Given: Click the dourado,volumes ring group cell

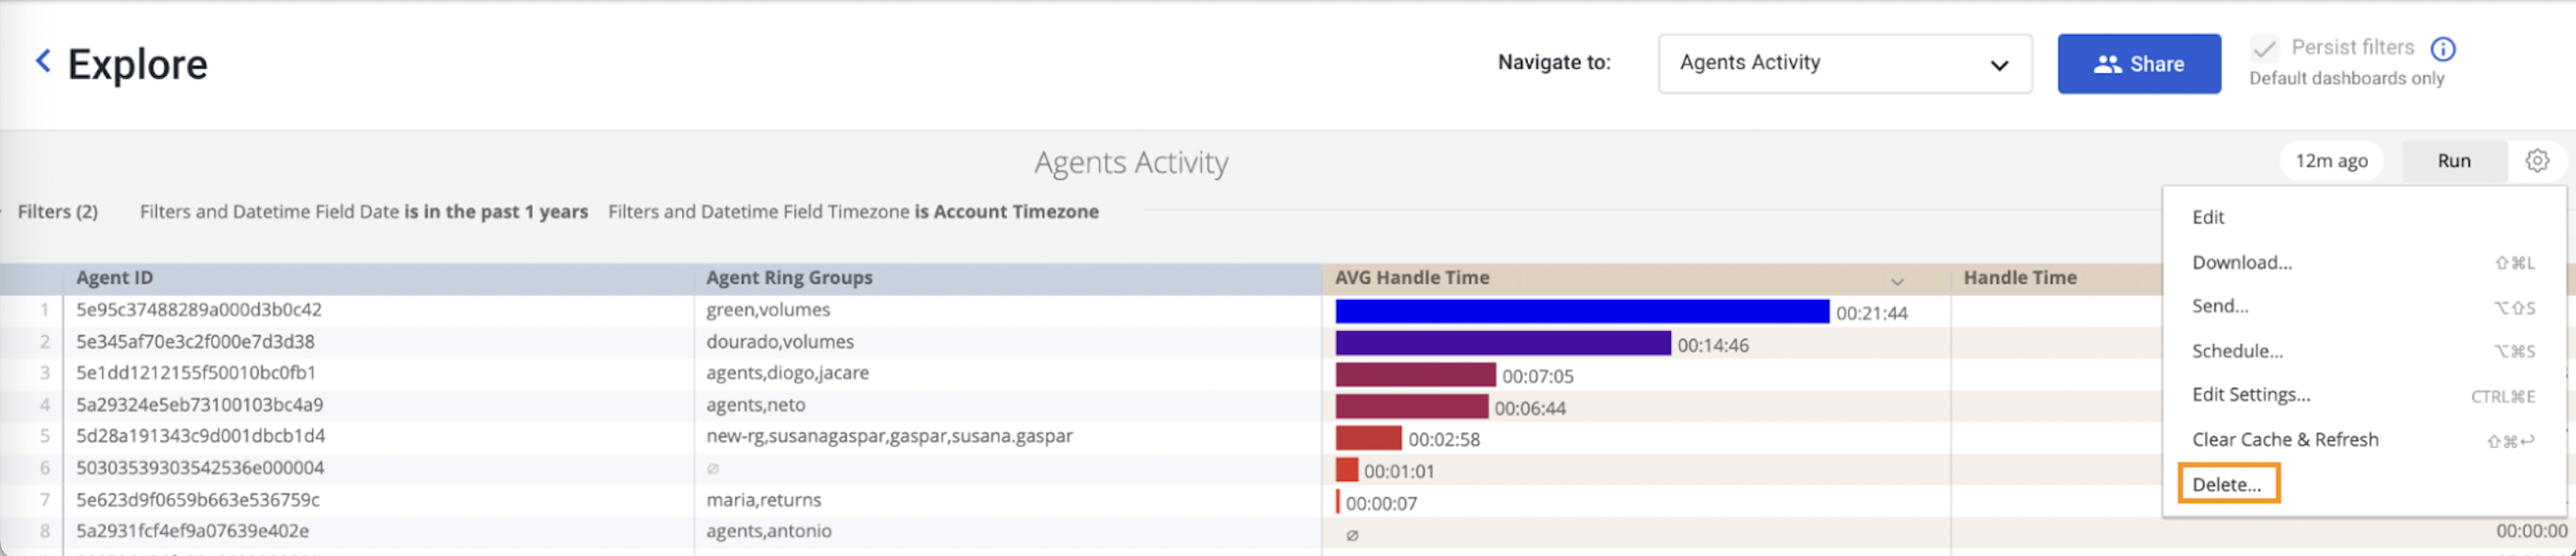Looking at the screenshot, I should click(780, 342).
